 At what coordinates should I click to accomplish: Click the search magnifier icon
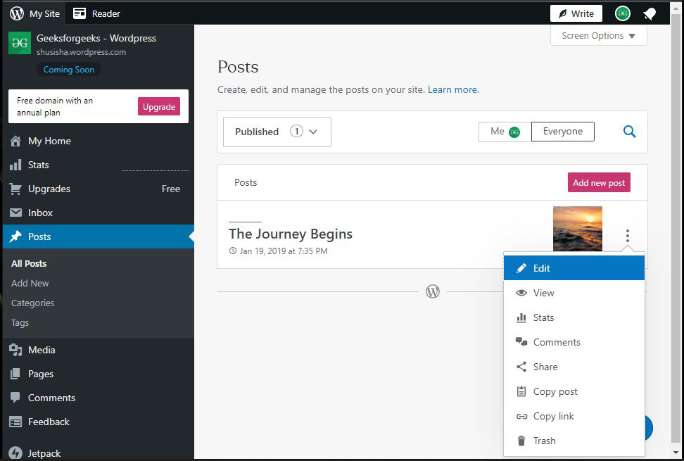(x=630, y=132)
